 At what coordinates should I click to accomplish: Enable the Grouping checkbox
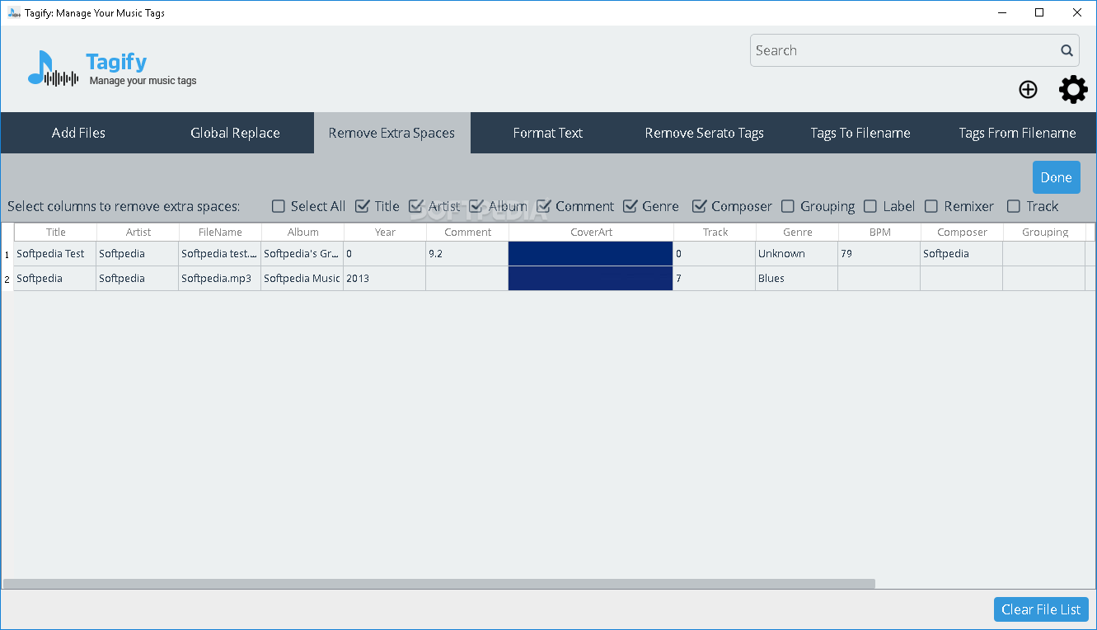[788, 206]
